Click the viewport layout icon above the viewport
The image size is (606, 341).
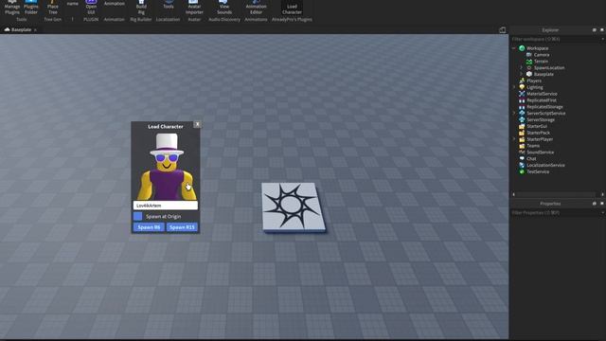(x=502, y=29)
